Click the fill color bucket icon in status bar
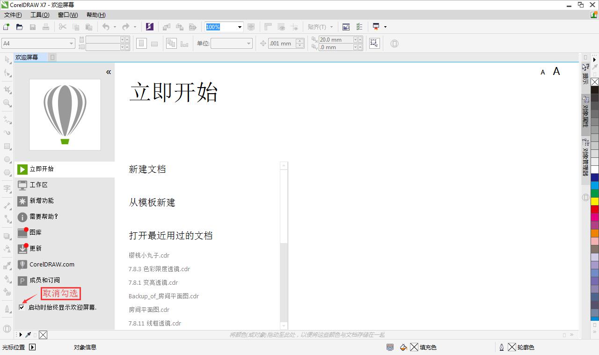 (x=404, y=347)
